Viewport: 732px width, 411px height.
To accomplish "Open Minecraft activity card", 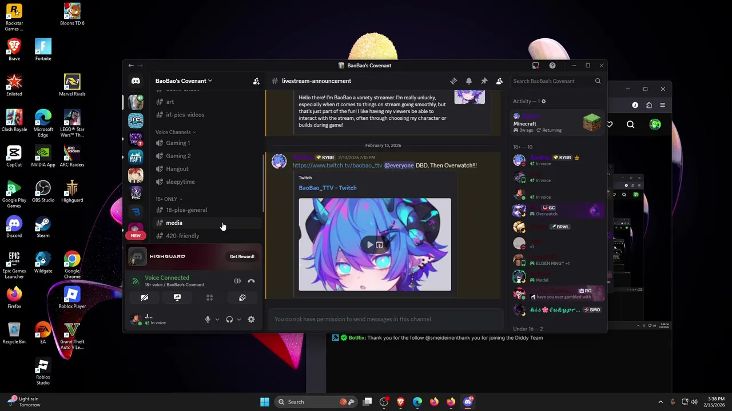I will click(558, 123).
